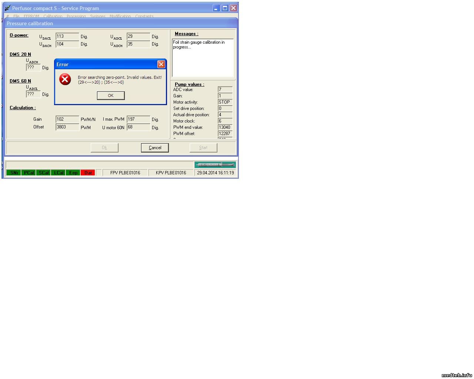This screenshot has width=474, height=379.
Task: Click the red Dat status indicator
Action: click(x=88, y=173)
